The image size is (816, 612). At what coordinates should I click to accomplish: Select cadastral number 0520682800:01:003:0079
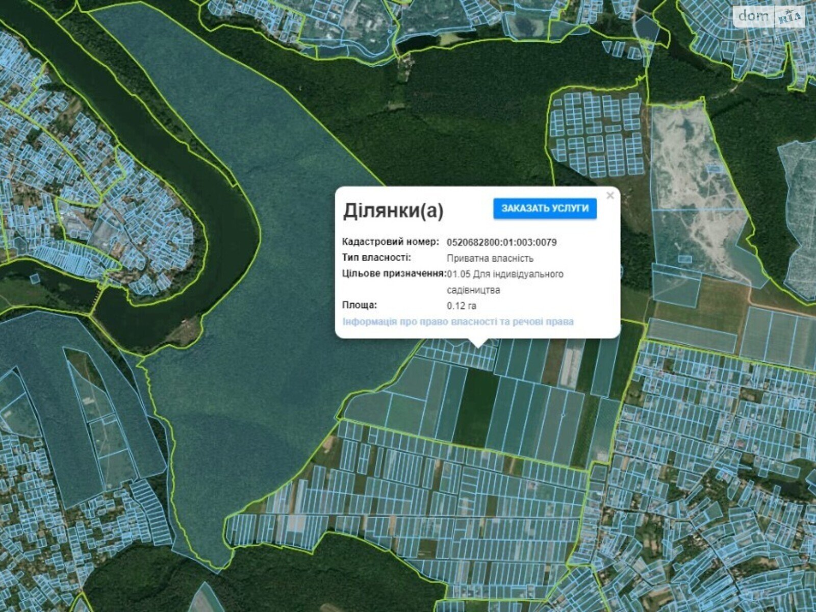502,242
